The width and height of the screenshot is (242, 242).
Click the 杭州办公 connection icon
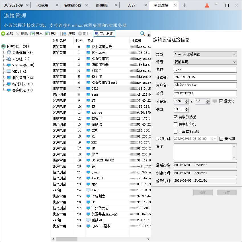[x=88, y=53]
